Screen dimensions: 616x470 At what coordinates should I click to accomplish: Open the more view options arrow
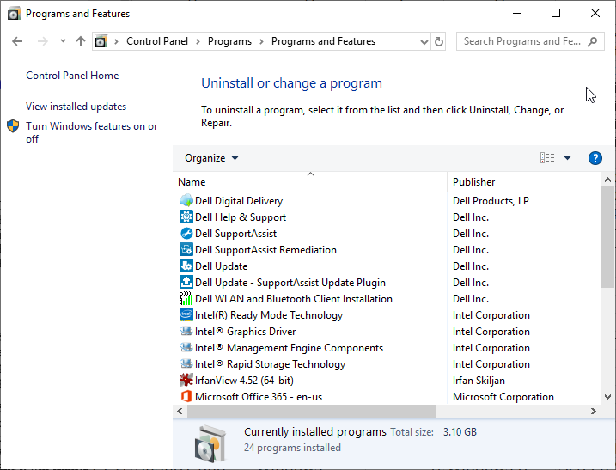[x=567, y=158]
